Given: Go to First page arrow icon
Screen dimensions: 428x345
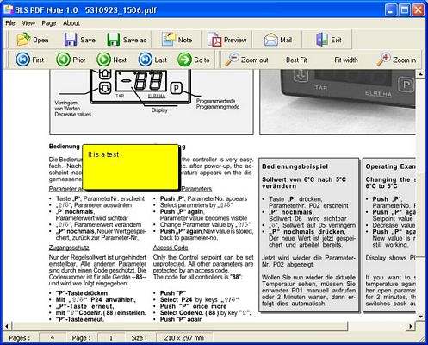Looking at the screenshot, I should 22,60.
